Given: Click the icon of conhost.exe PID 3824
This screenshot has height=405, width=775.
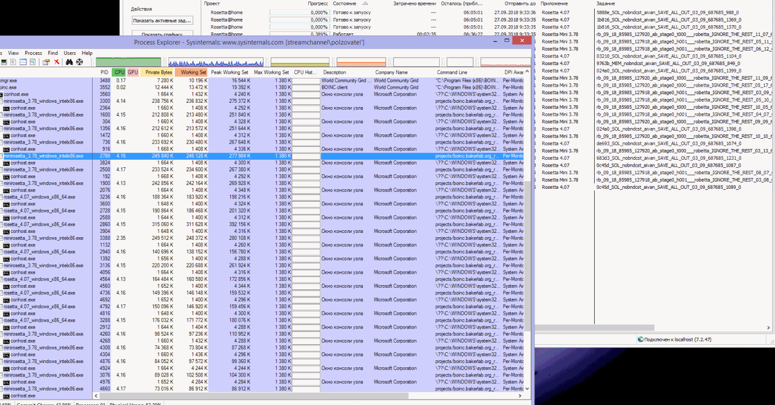Looking at the screenshot, I should (6, 163).
